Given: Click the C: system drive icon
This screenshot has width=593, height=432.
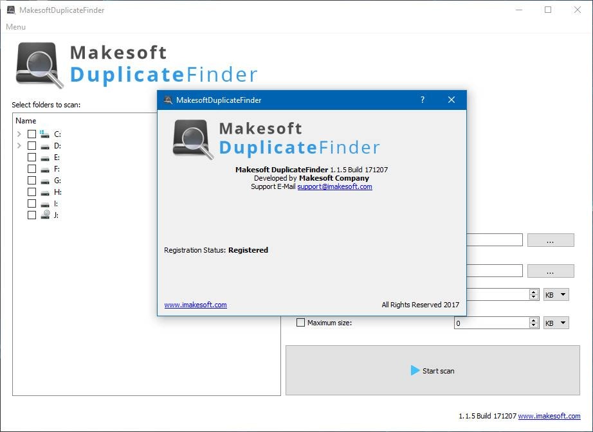Looking at the screenshot, I should (44, 134).
